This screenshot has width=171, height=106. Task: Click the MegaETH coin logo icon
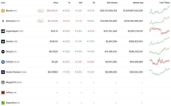coord(3,82)
